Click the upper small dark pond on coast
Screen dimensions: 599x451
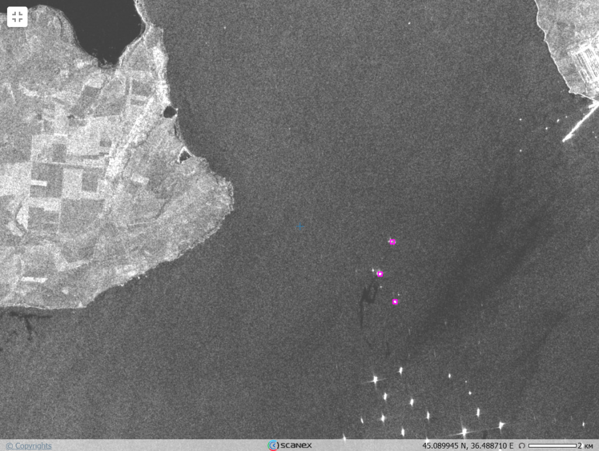(x=170, y=111)
